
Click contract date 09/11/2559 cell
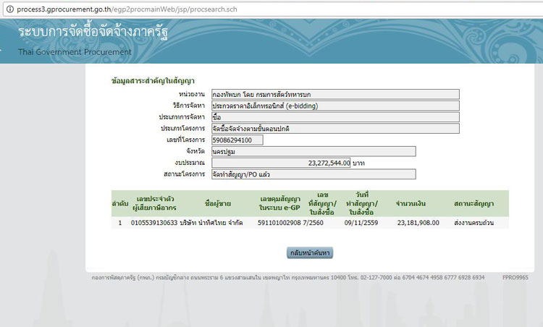(x=360, y=223)
